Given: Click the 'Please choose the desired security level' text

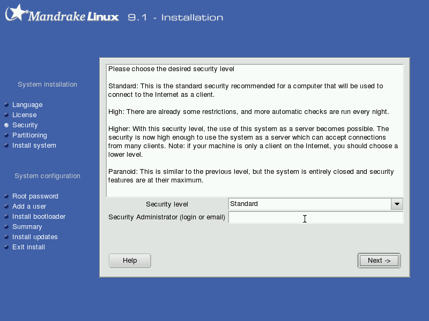Looking at the screenshot, I should pos(171,69).
